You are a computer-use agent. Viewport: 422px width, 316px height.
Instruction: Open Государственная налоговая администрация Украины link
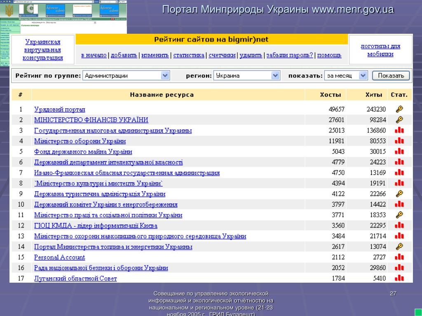point(113,130)
